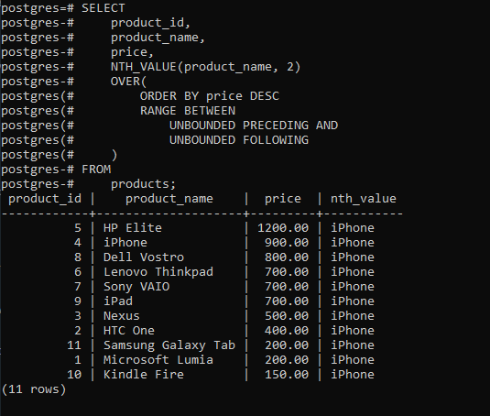Click the Samsung Galaxy Tab entry
Screen dimensions: 490x416
pyautogui.click(x=169, y=345)
